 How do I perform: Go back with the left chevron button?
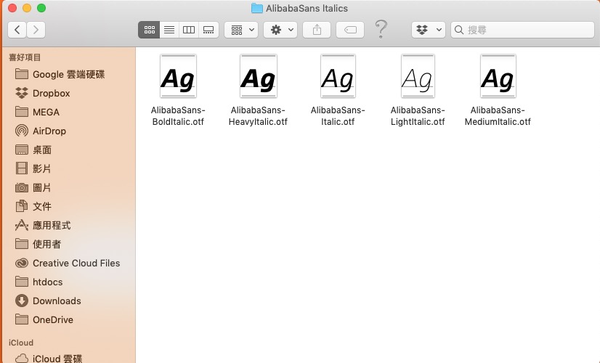pos(17,30)
